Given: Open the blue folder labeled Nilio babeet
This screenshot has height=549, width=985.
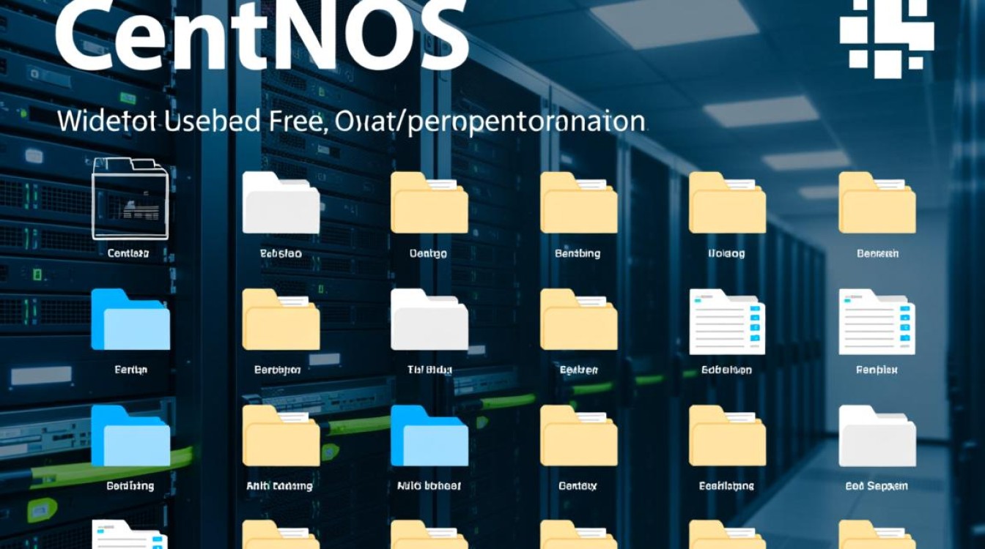Looking at the screenshot, I should [x=429, y=436].
